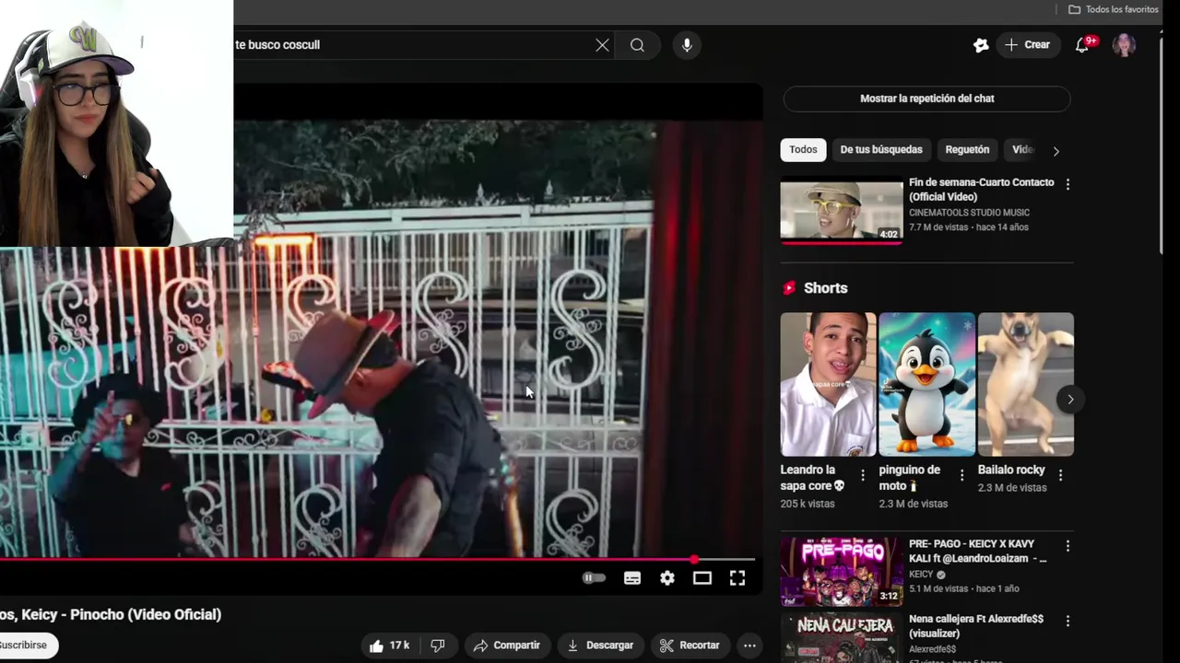The image size is (1180, 663).
Task: Dislike the video
Action: coord(439,646)
